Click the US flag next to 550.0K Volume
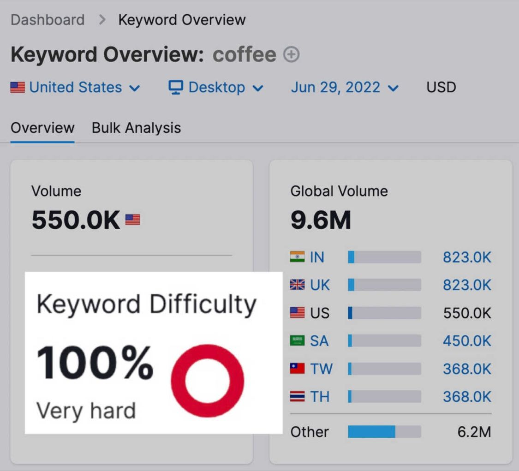The width and height of the screenshot is (519, 471). click(x=133, y=221)
